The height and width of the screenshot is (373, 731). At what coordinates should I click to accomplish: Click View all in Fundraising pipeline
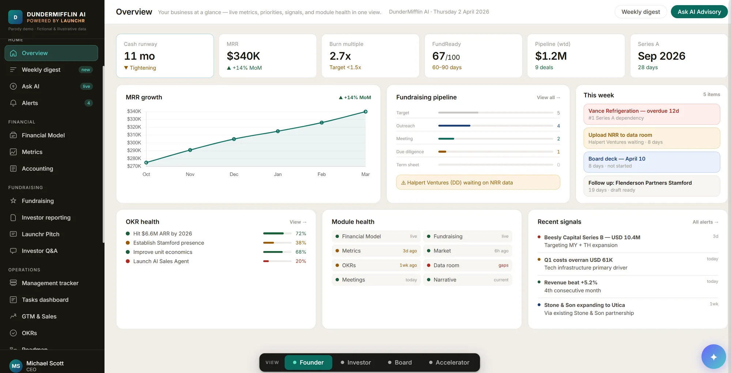pos(548,97)
